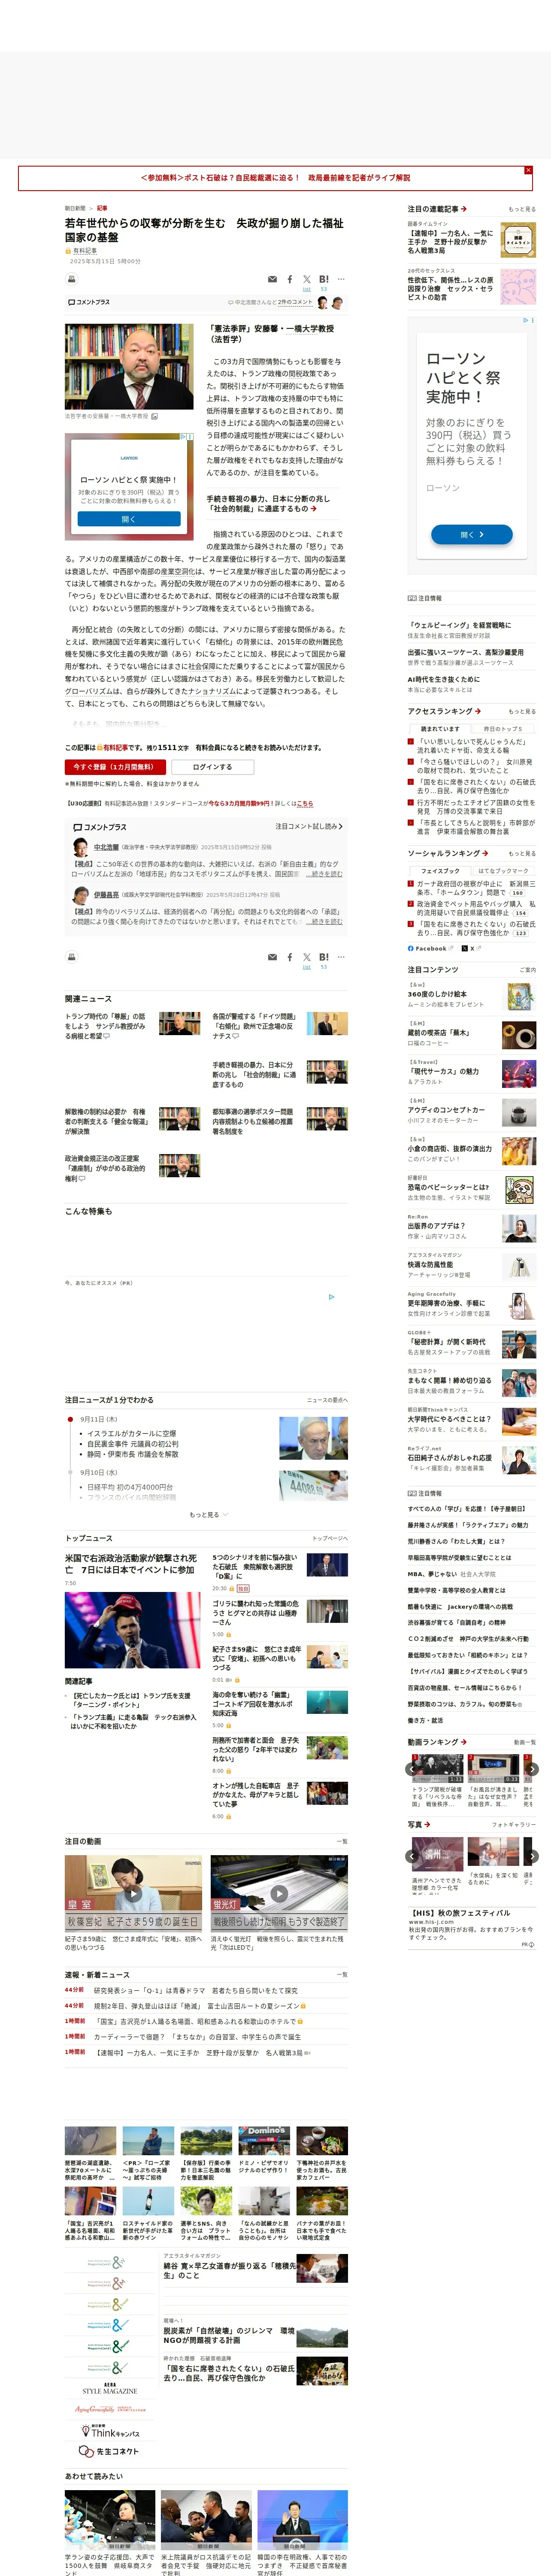
Task: Play the 蛍光灯 video thumbnail
Action: pyautogui.click(x=279, y=1893)
